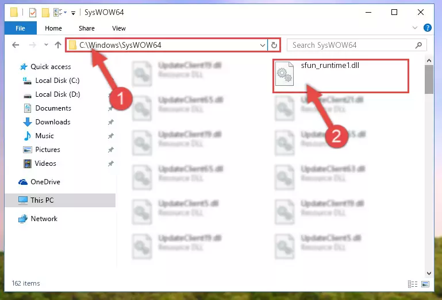Click the address bar path C:\Windows\SysWOW64
The image size is (442, 300).
click(x=120, y=45)
